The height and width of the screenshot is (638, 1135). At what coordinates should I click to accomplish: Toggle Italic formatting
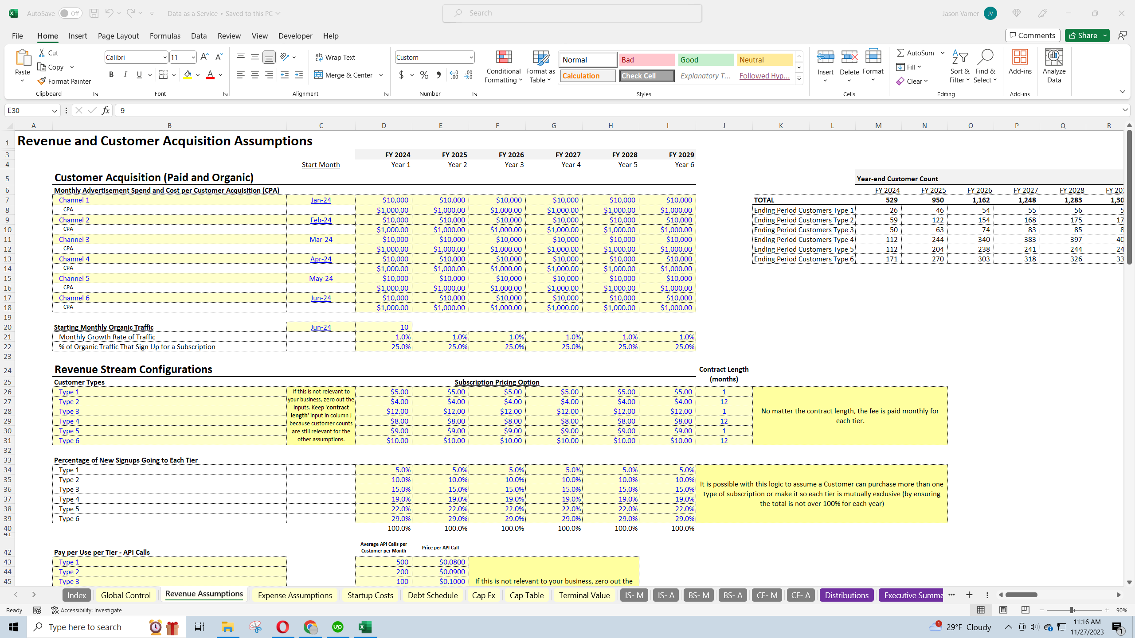click(x=125, y=74)
